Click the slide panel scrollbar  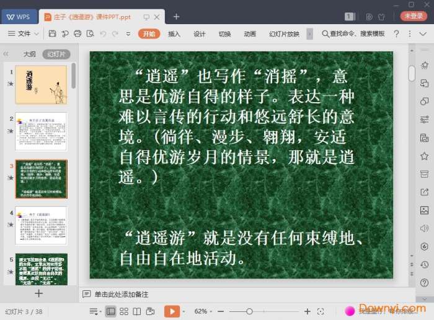coord(73,76)
